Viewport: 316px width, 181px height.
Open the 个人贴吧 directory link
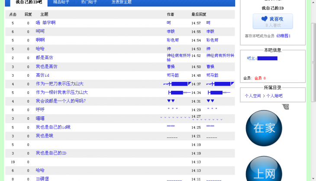274,96
